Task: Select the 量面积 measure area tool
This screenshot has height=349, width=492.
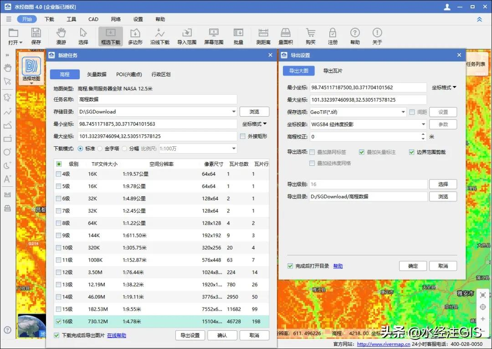Action: (286, 36)
